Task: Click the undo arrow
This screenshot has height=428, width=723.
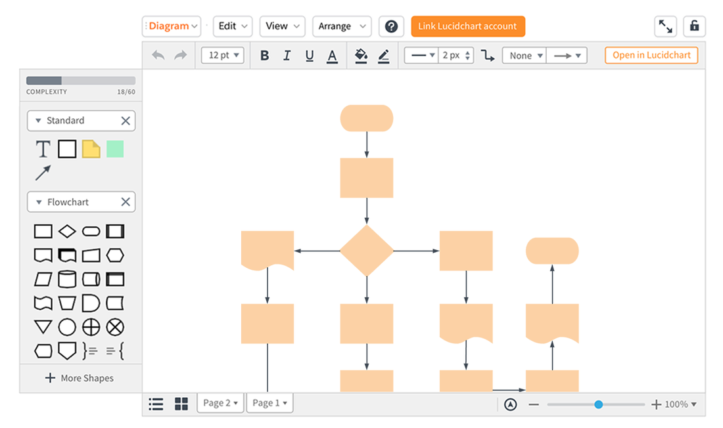Action: tap(158, 55)
